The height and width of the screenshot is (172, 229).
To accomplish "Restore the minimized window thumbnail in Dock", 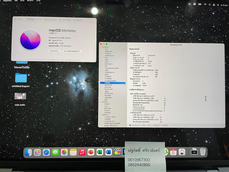I will [x=194, y=152].
